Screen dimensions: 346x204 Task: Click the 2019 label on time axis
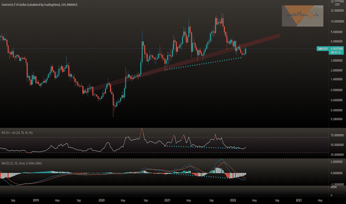(x=36, y=200)
